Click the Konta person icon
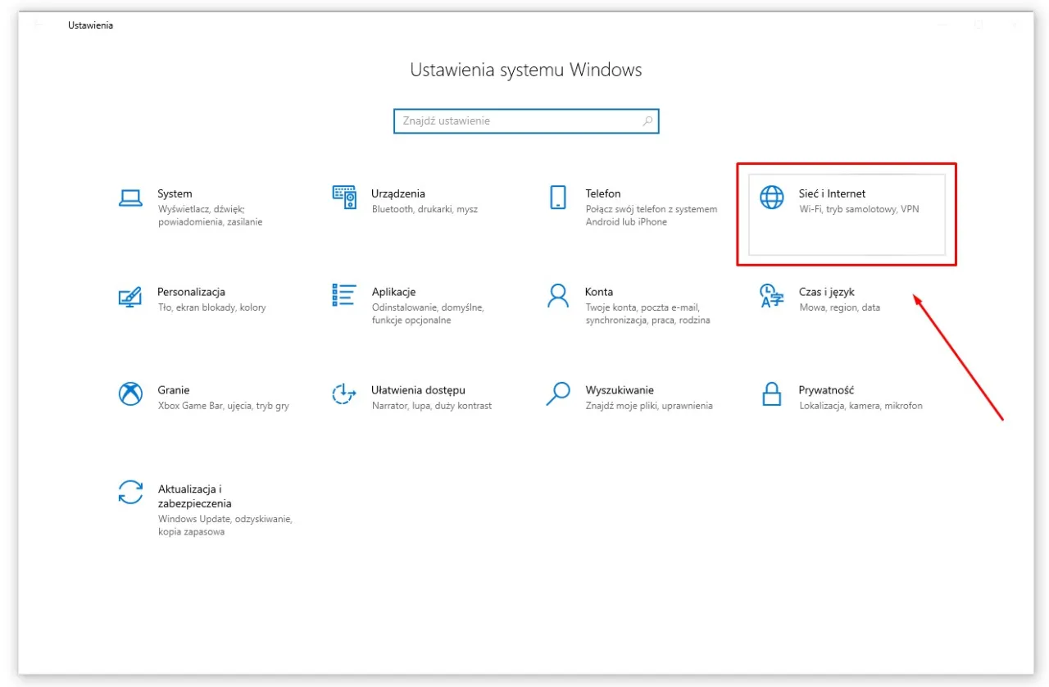Image resolution: width=1049 pixels, height=687 pixels. click(558, 296)
